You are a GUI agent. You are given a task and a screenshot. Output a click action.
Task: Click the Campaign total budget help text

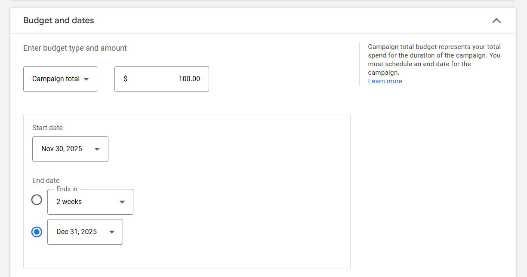(434, 60)
